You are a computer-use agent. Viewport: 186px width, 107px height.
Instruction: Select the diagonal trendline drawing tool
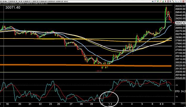[x=173, y=1]
